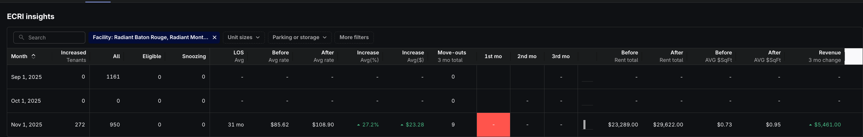Open the Facility filter chip
This screenshot has height=137, width=863.
click(150, 37)
